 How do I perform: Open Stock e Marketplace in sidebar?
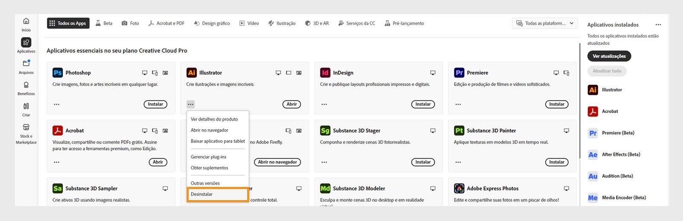26,134
